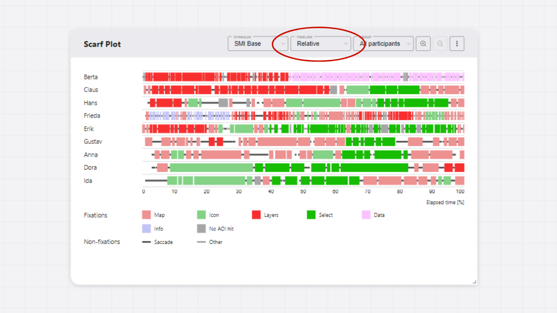
Task: Open the Stimulus dropdown showing SMI Base
Action: pos(258,43)
